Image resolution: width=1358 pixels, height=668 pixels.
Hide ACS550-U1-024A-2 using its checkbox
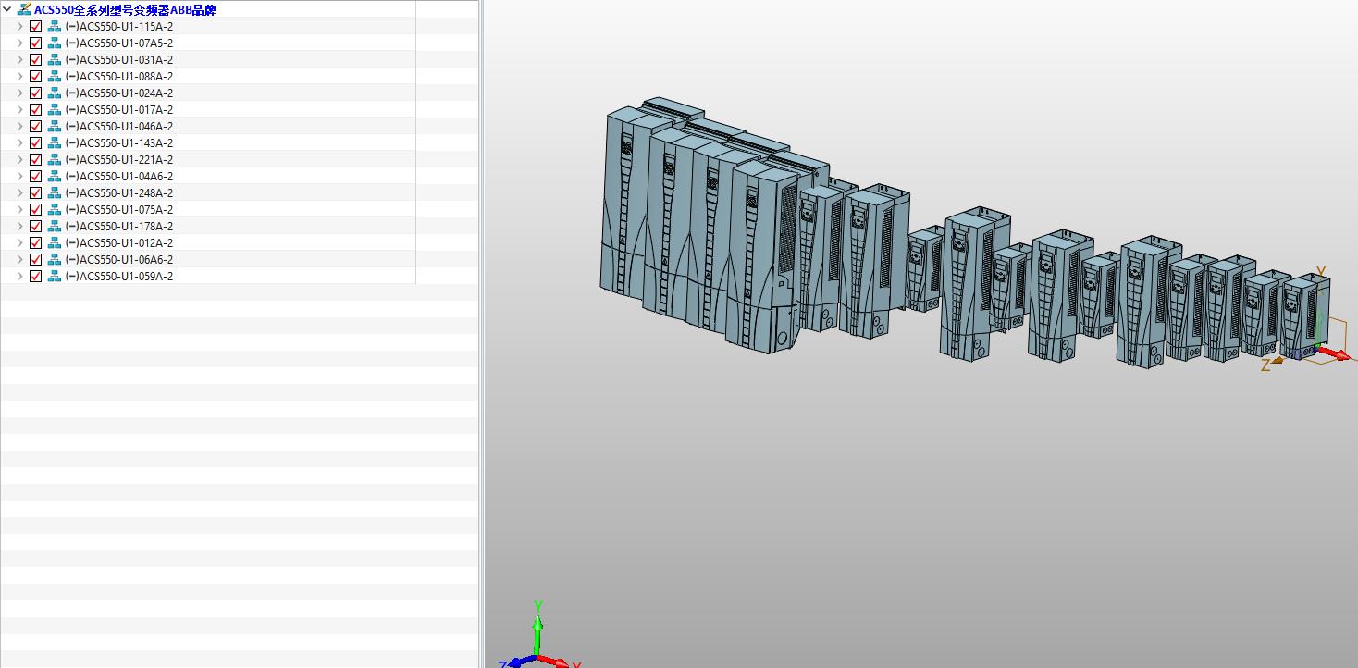[x=36, y=93]
